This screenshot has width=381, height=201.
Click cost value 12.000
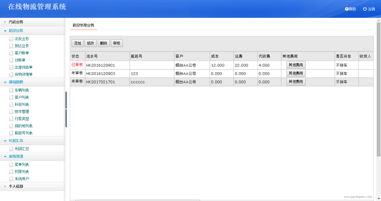coord(218,65)
